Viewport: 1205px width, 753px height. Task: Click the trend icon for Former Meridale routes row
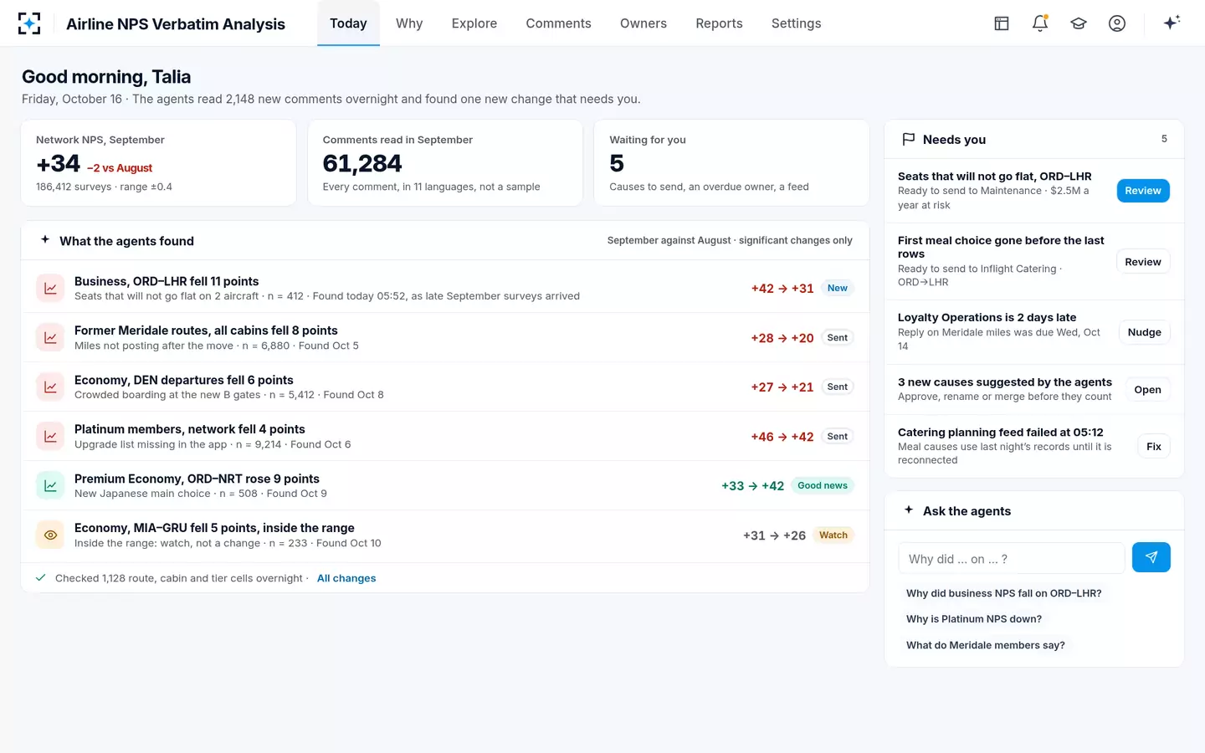pyautogui.click(x=50, y=337)
